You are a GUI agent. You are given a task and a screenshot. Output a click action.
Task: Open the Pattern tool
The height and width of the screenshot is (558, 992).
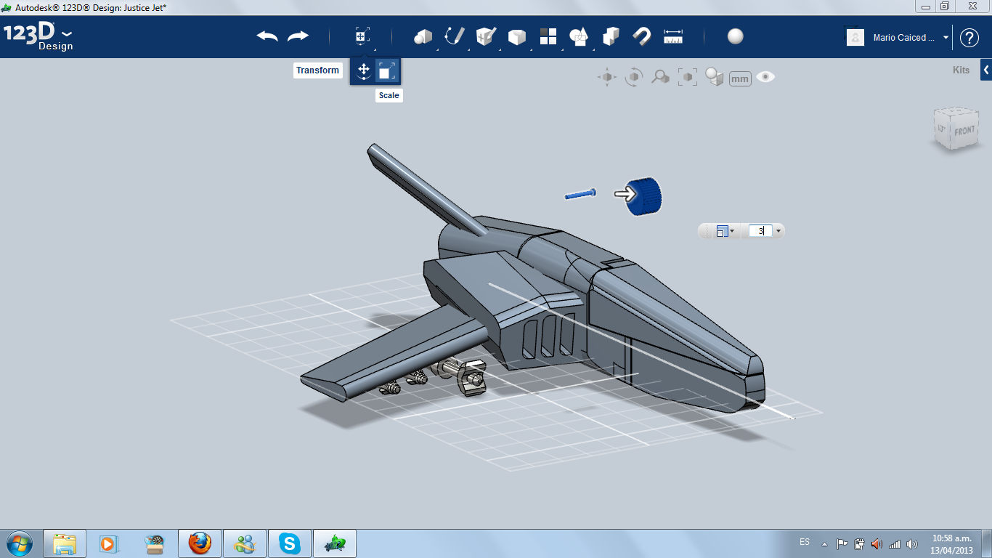point(548,36)
